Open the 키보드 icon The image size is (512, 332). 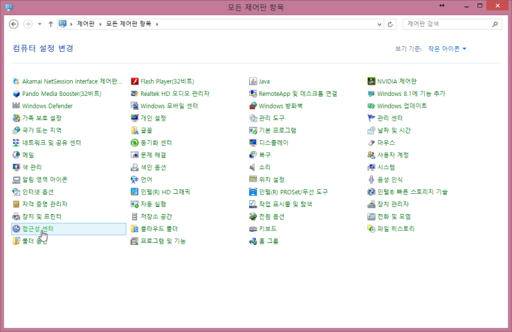coord(253,228)
